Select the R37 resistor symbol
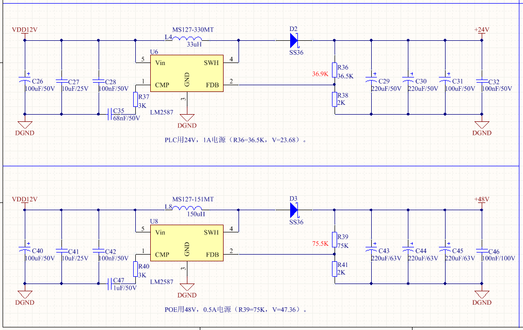 click(135, 100)
